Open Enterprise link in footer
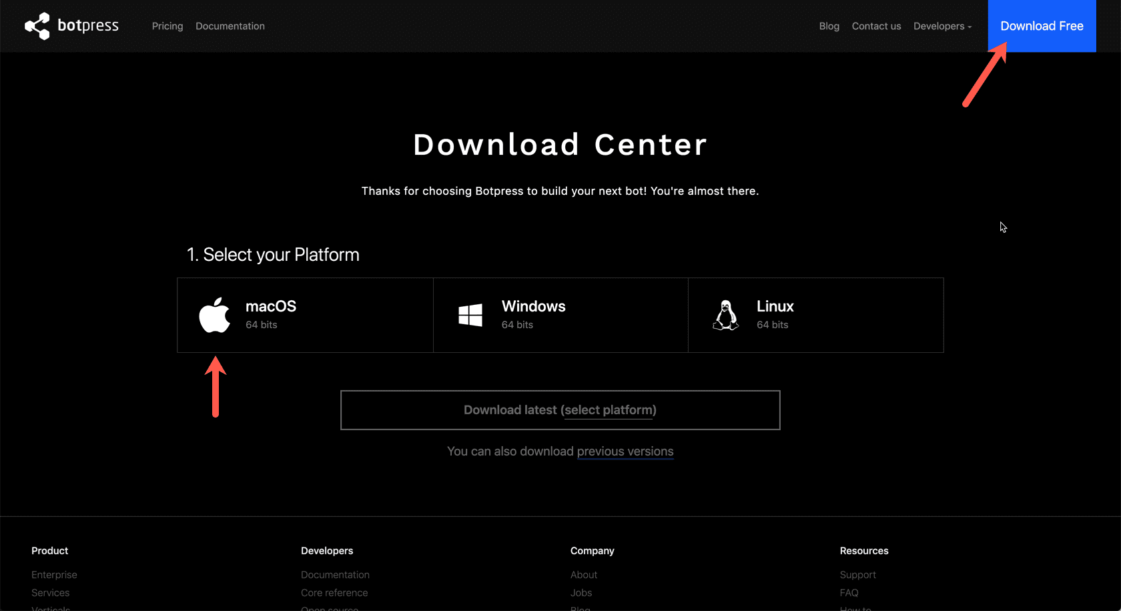This screenshot has height=611, width=1121. (54, 575)
